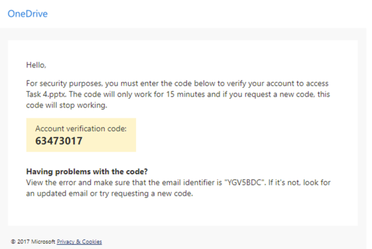This screenshot has height=249, width=372.
Task: Click the "Hello," greeting text
Action: coord(36,65)
